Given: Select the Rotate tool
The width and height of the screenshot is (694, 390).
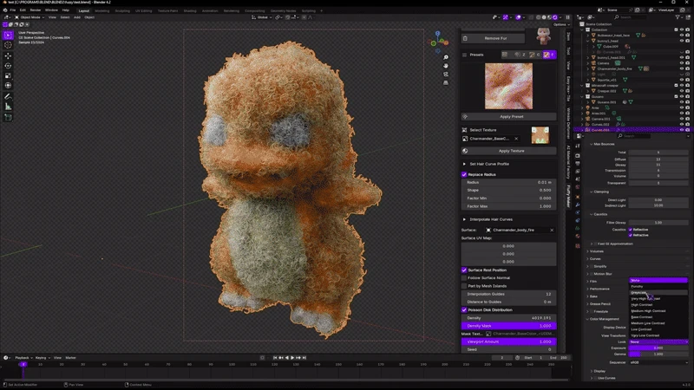Looking at the screenshot, I should (x=8, y=66).
